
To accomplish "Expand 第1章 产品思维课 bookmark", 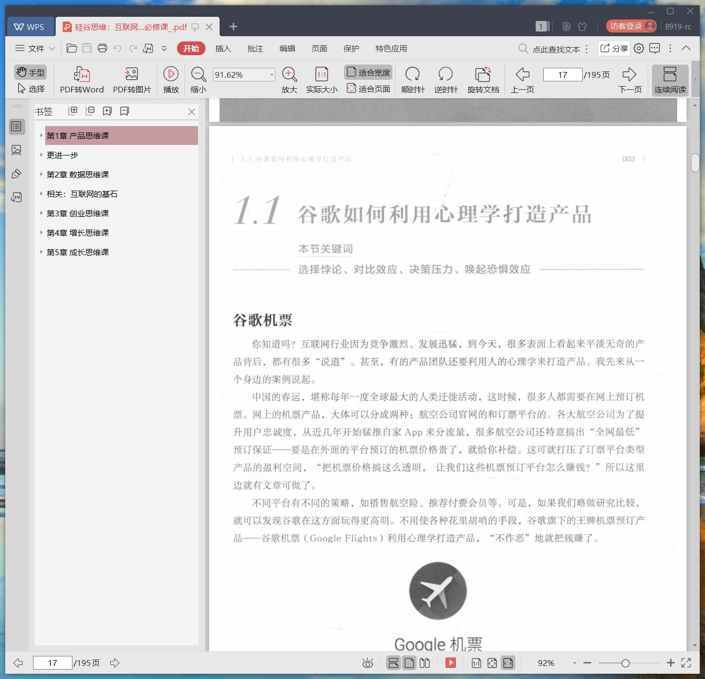I will tap(42, 135).
